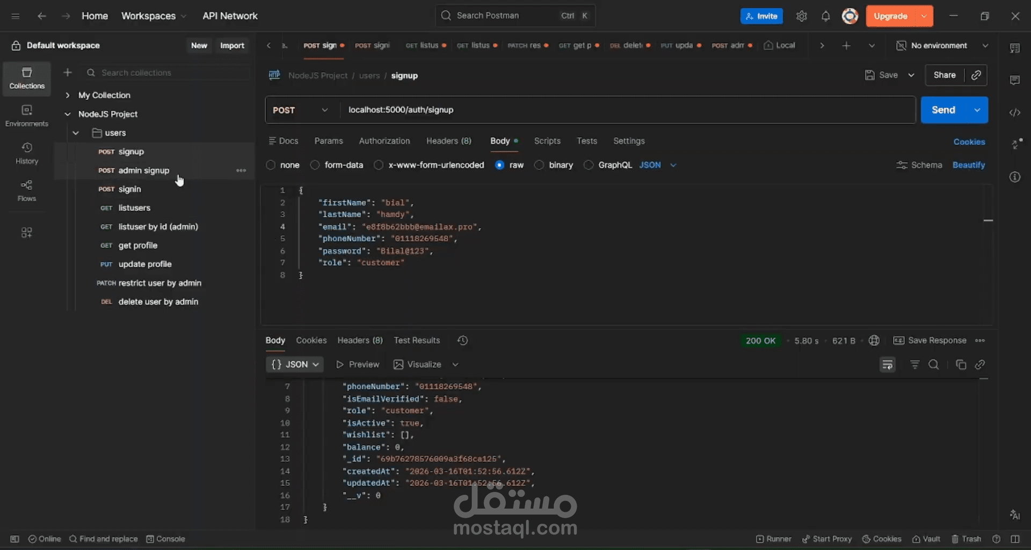Image resolution: width=1031 pixels, height=550 pixels.
Task: Open the Send button options arrow
Action: tap(977, 110)
